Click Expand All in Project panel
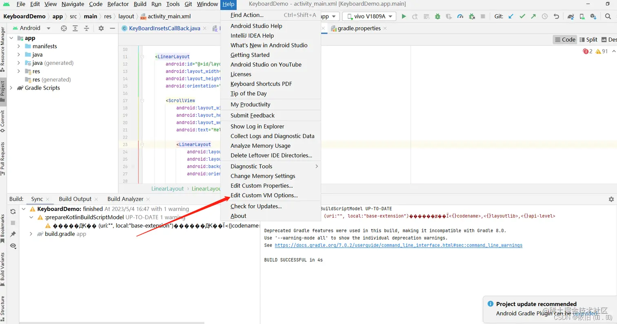617x324 pixels. point(75,28)
